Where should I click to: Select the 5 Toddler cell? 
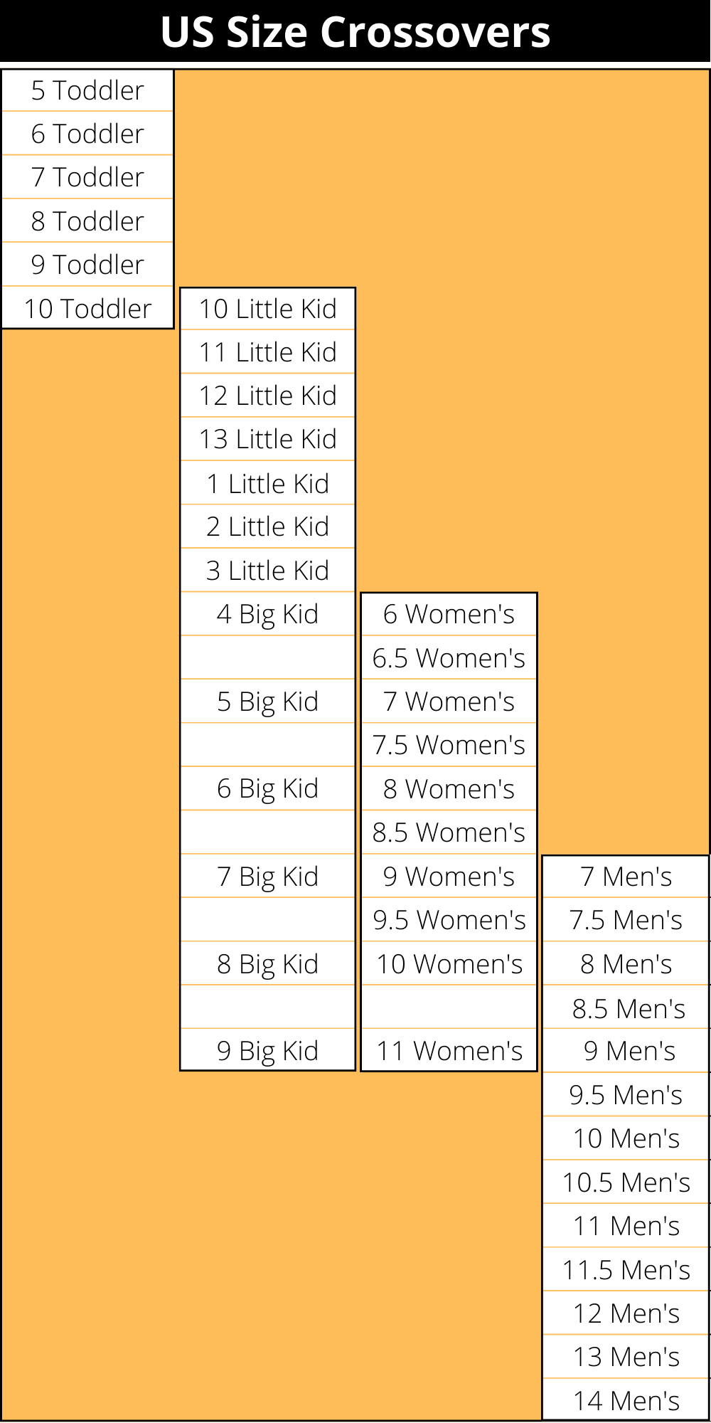(x=87, y=90)
